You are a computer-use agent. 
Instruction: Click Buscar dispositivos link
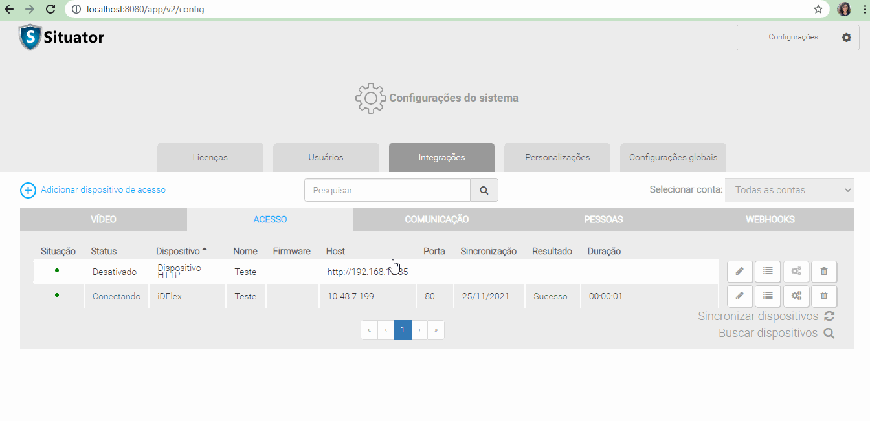[768, 333]
